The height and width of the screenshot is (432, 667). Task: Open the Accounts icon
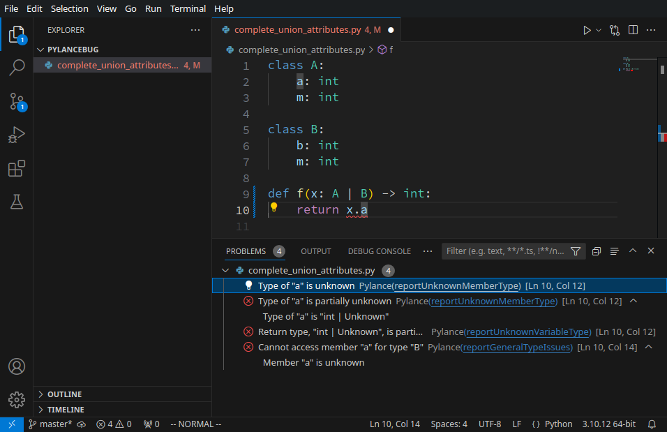click(x=17, y=366)
